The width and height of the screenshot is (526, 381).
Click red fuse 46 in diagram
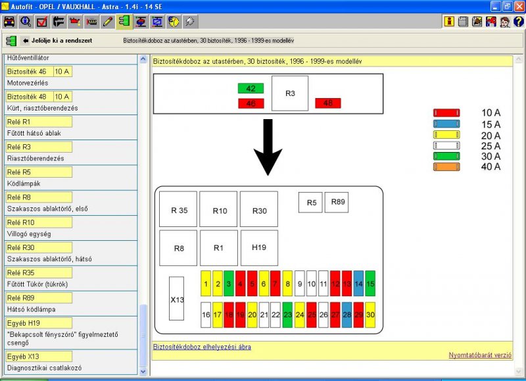point(251,103)
